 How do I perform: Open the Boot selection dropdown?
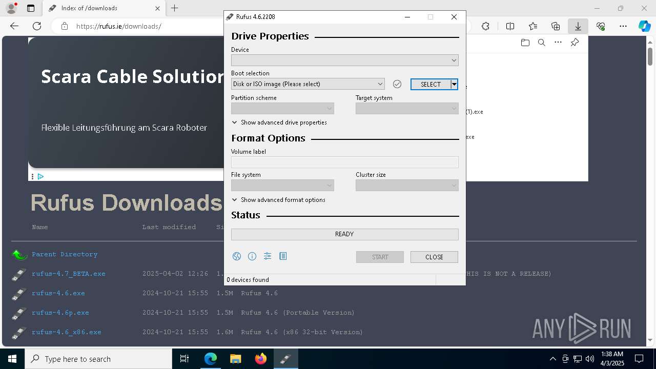coord(307,84)
